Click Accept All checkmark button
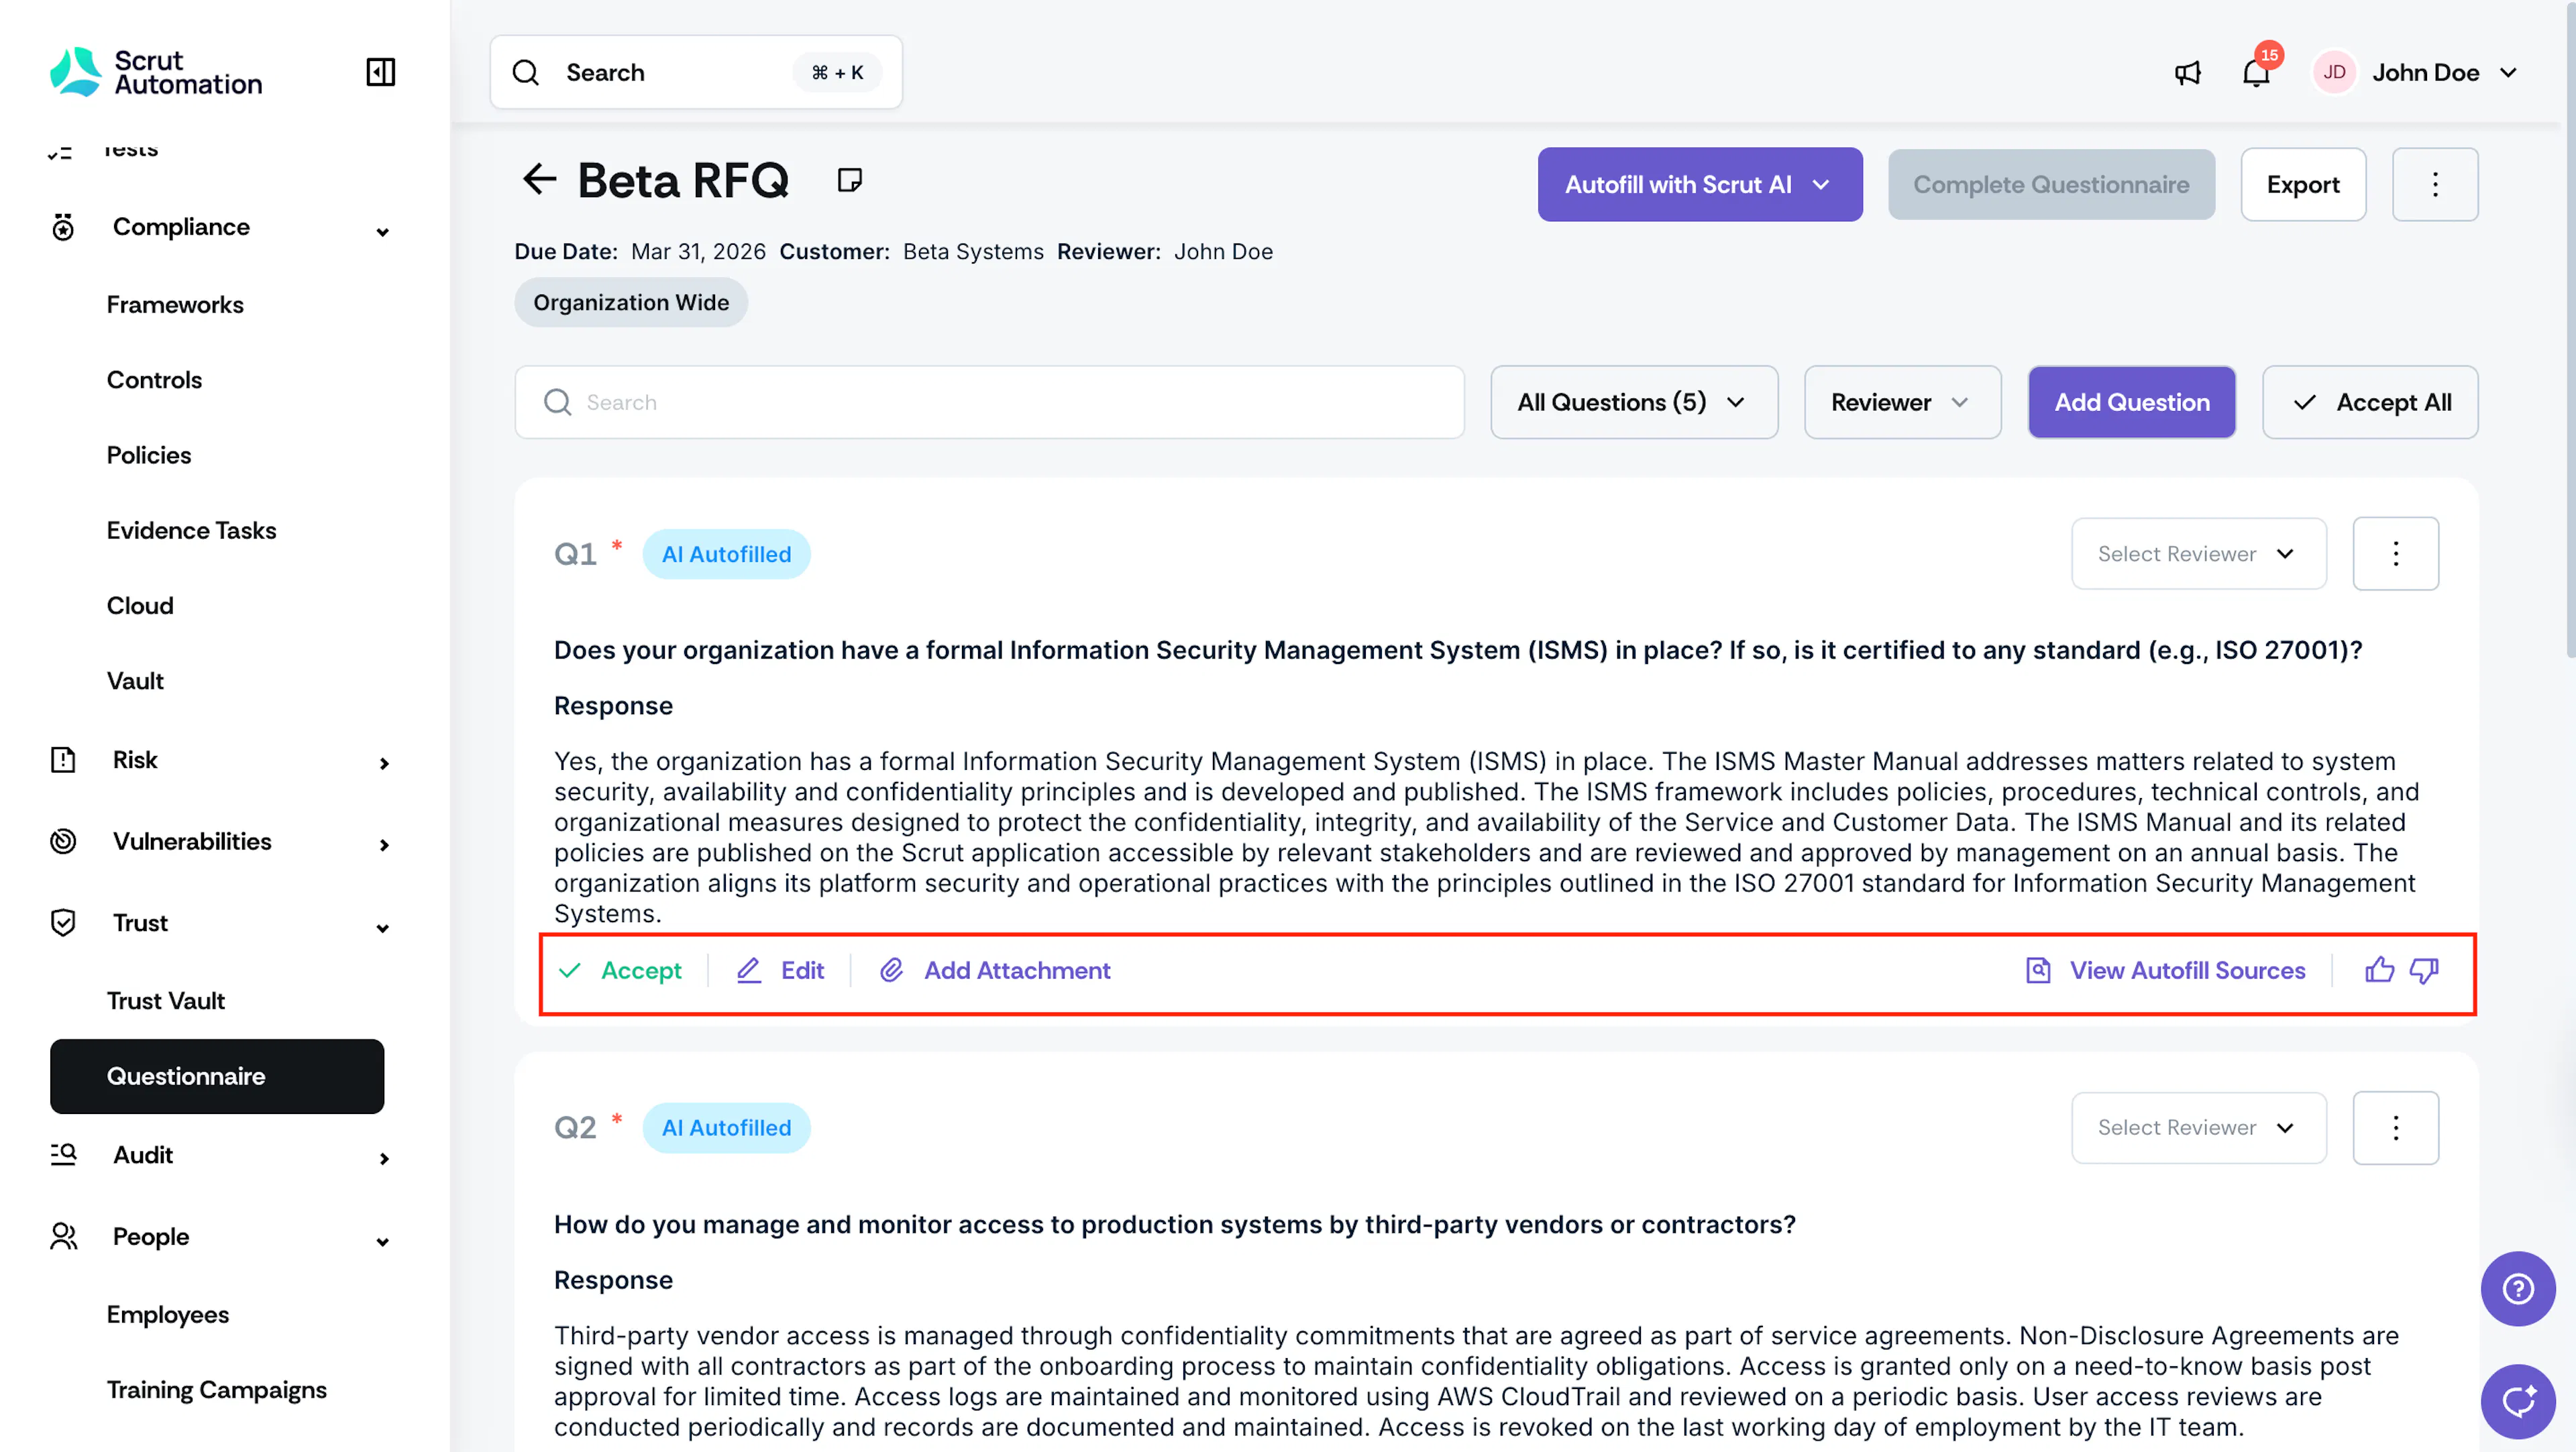This screenshot has width=2576, height=1452. [x=2370, y=402]
